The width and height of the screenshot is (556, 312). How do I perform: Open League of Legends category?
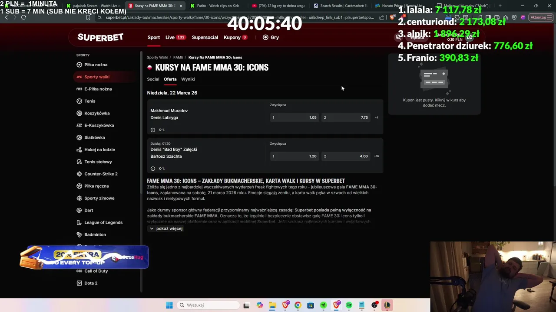point(99,222)
